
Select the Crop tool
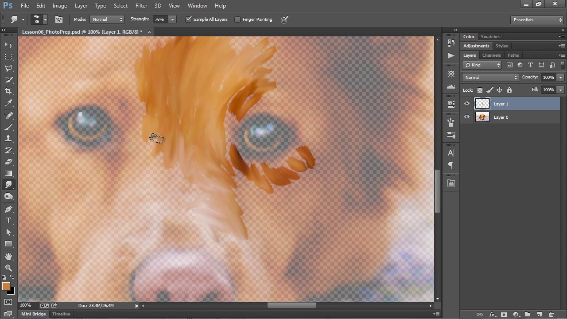click(x=8, y=91)
